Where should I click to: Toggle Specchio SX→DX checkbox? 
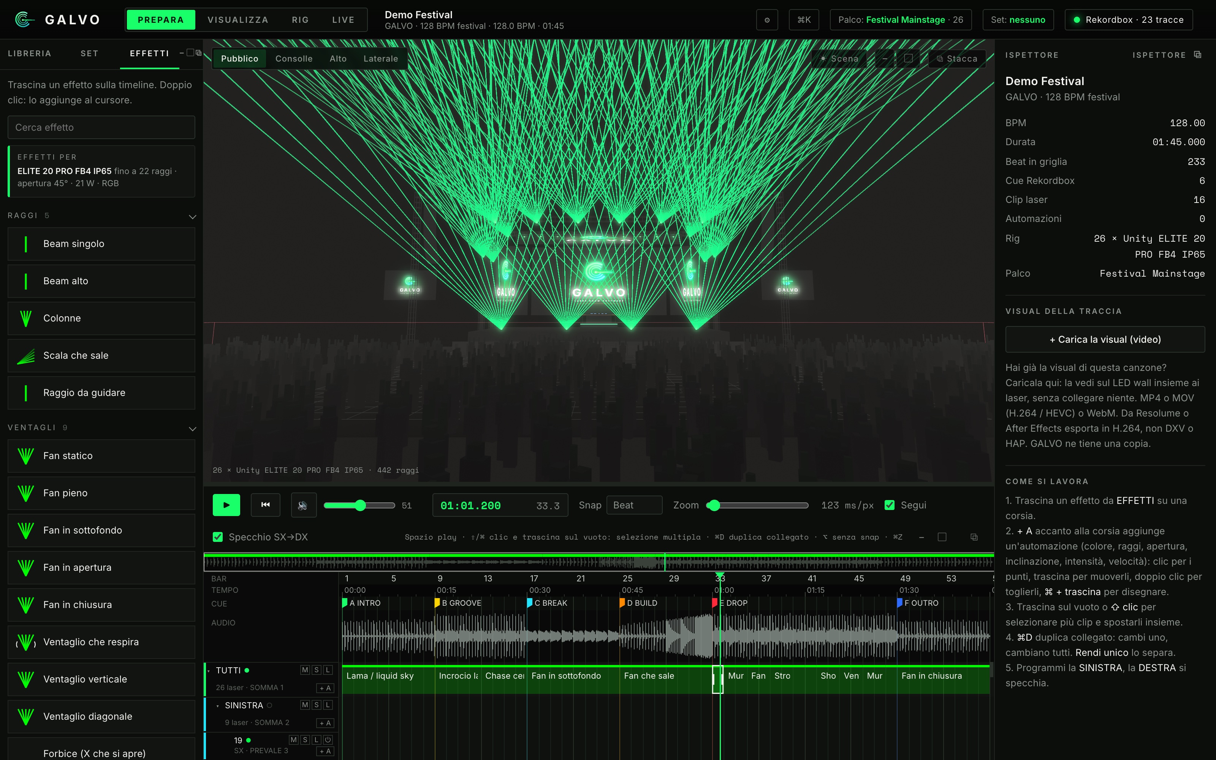click(218, 537)
